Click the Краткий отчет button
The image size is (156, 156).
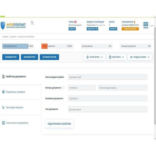pyautogui.click(x=29, y=57)
